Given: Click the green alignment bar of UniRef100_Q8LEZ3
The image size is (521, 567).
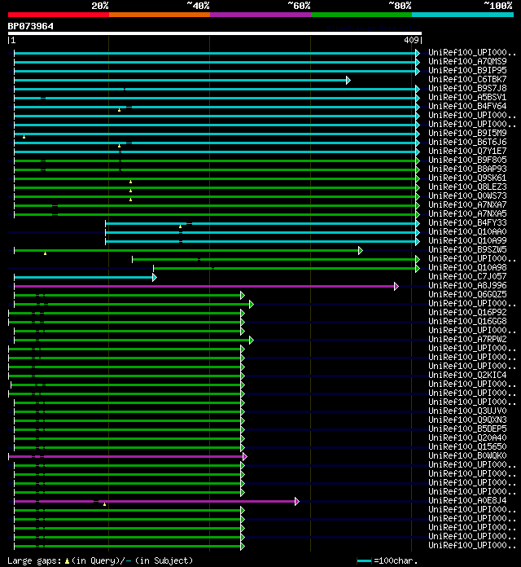Looking at the screenshot, I should (x=215, y=187).
